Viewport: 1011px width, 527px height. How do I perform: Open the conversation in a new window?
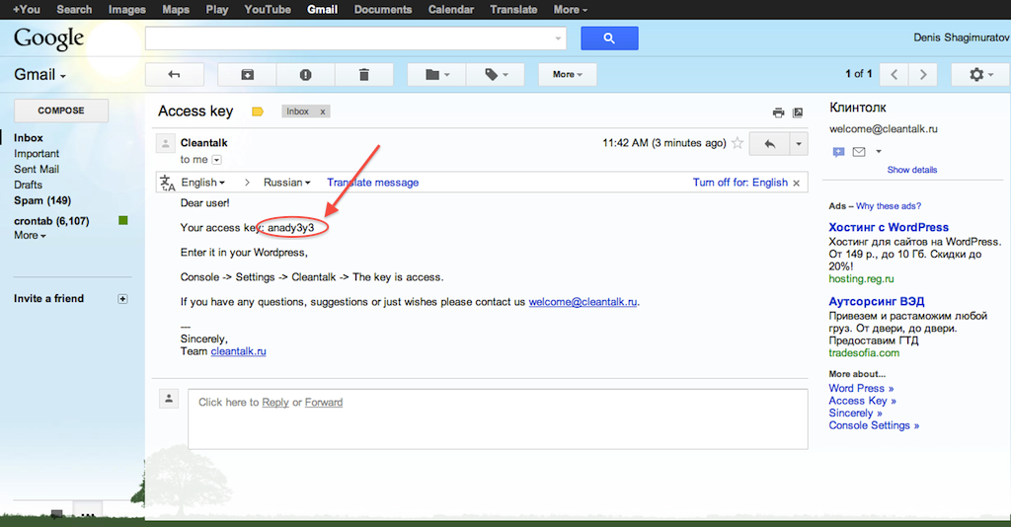tap(798, 113)
